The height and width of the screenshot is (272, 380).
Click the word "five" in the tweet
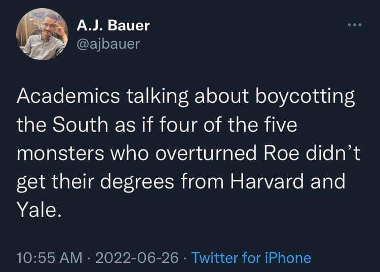(278, 125)
